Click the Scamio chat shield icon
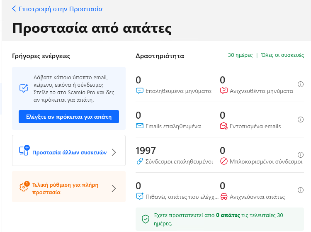Screen dimensions: 311x232 click(24, 88)
